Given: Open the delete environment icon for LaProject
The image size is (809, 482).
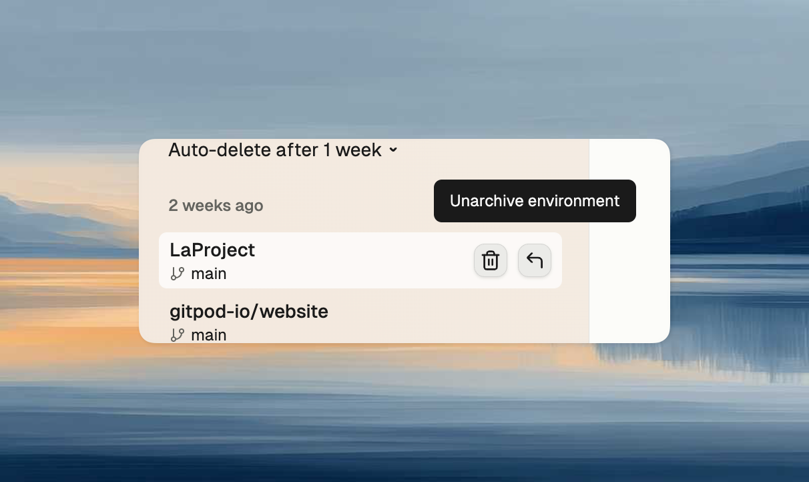Looking at the screenshot, I should (490, 260).
